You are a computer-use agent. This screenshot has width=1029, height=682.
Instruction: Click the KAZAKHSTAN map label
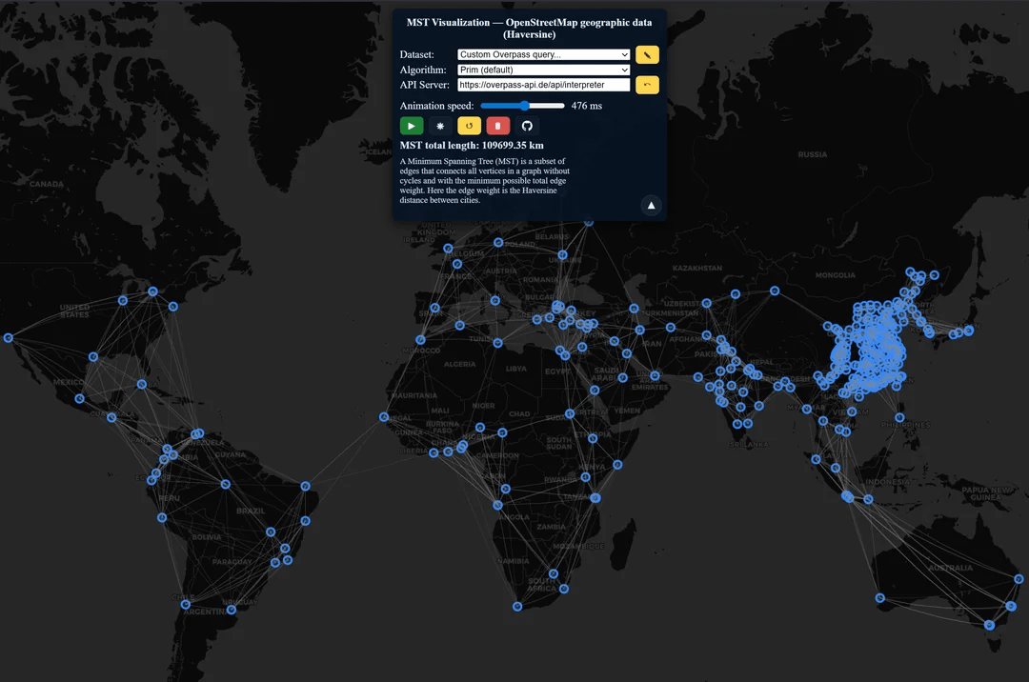point(696,269)
